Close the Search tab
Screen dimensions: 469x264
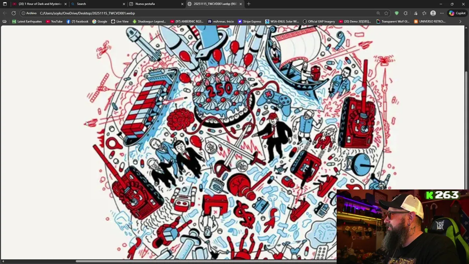click(124, 4)
